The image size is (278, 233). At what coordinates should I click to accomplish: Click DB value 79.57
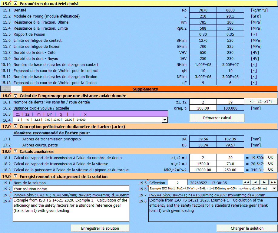230,145
